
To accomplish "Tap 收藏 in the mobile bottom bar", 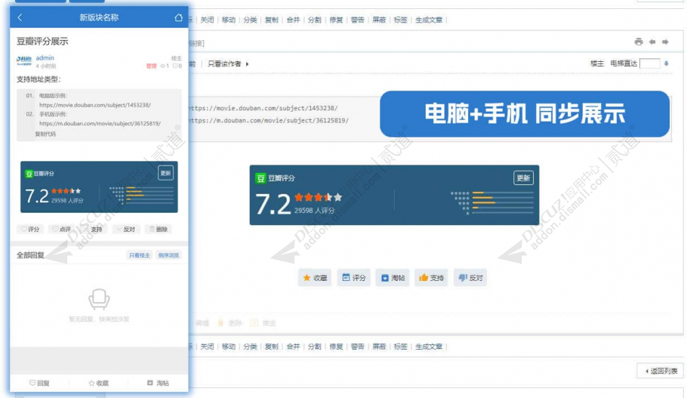I will 99,383.
